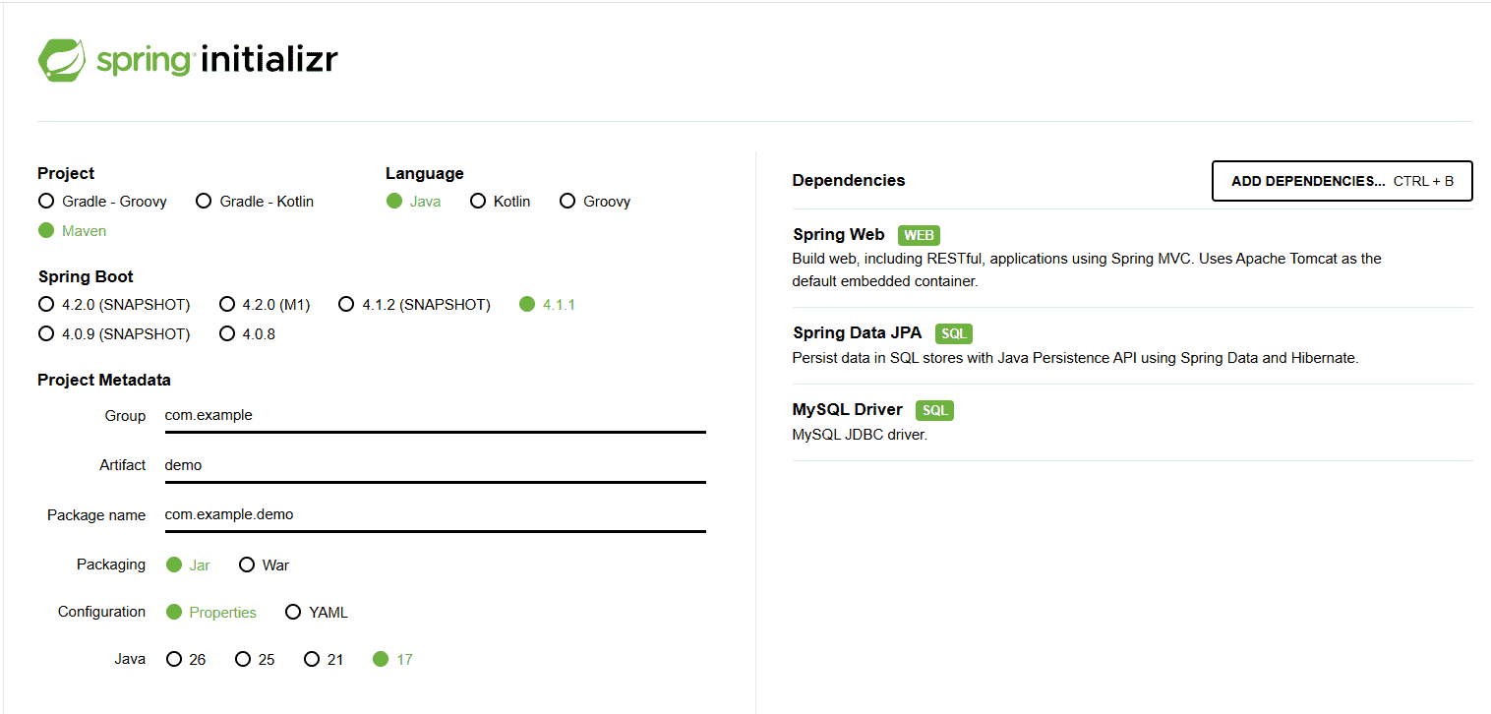Image resolution: width=1491 pixels, height=714 pixels.
Task: Choose War packaging
Action: point(264,565)
